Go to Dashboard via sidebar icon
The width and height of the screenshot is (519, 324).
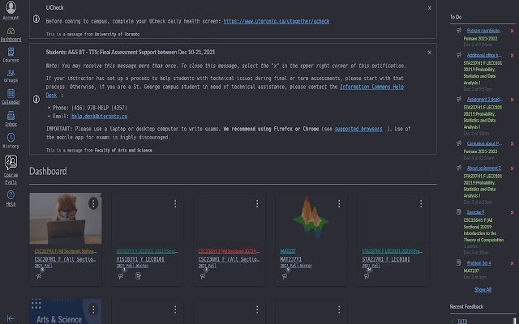point(11,35)
